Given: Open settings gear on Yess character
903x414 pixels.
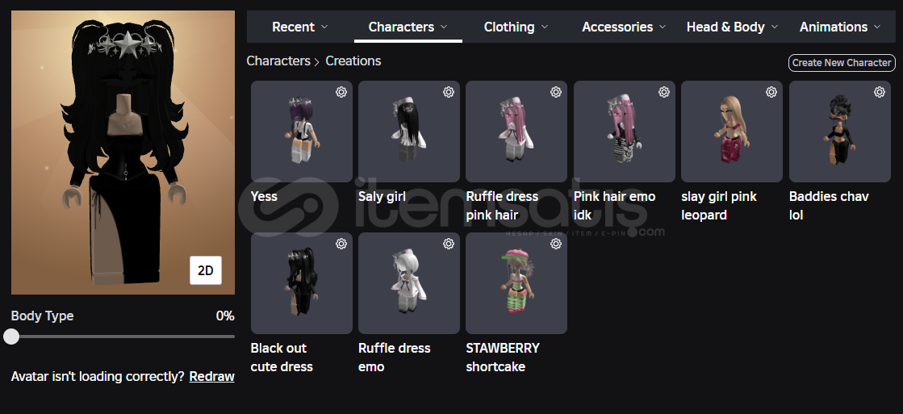Looking at the screenshot, I should 341,92.
